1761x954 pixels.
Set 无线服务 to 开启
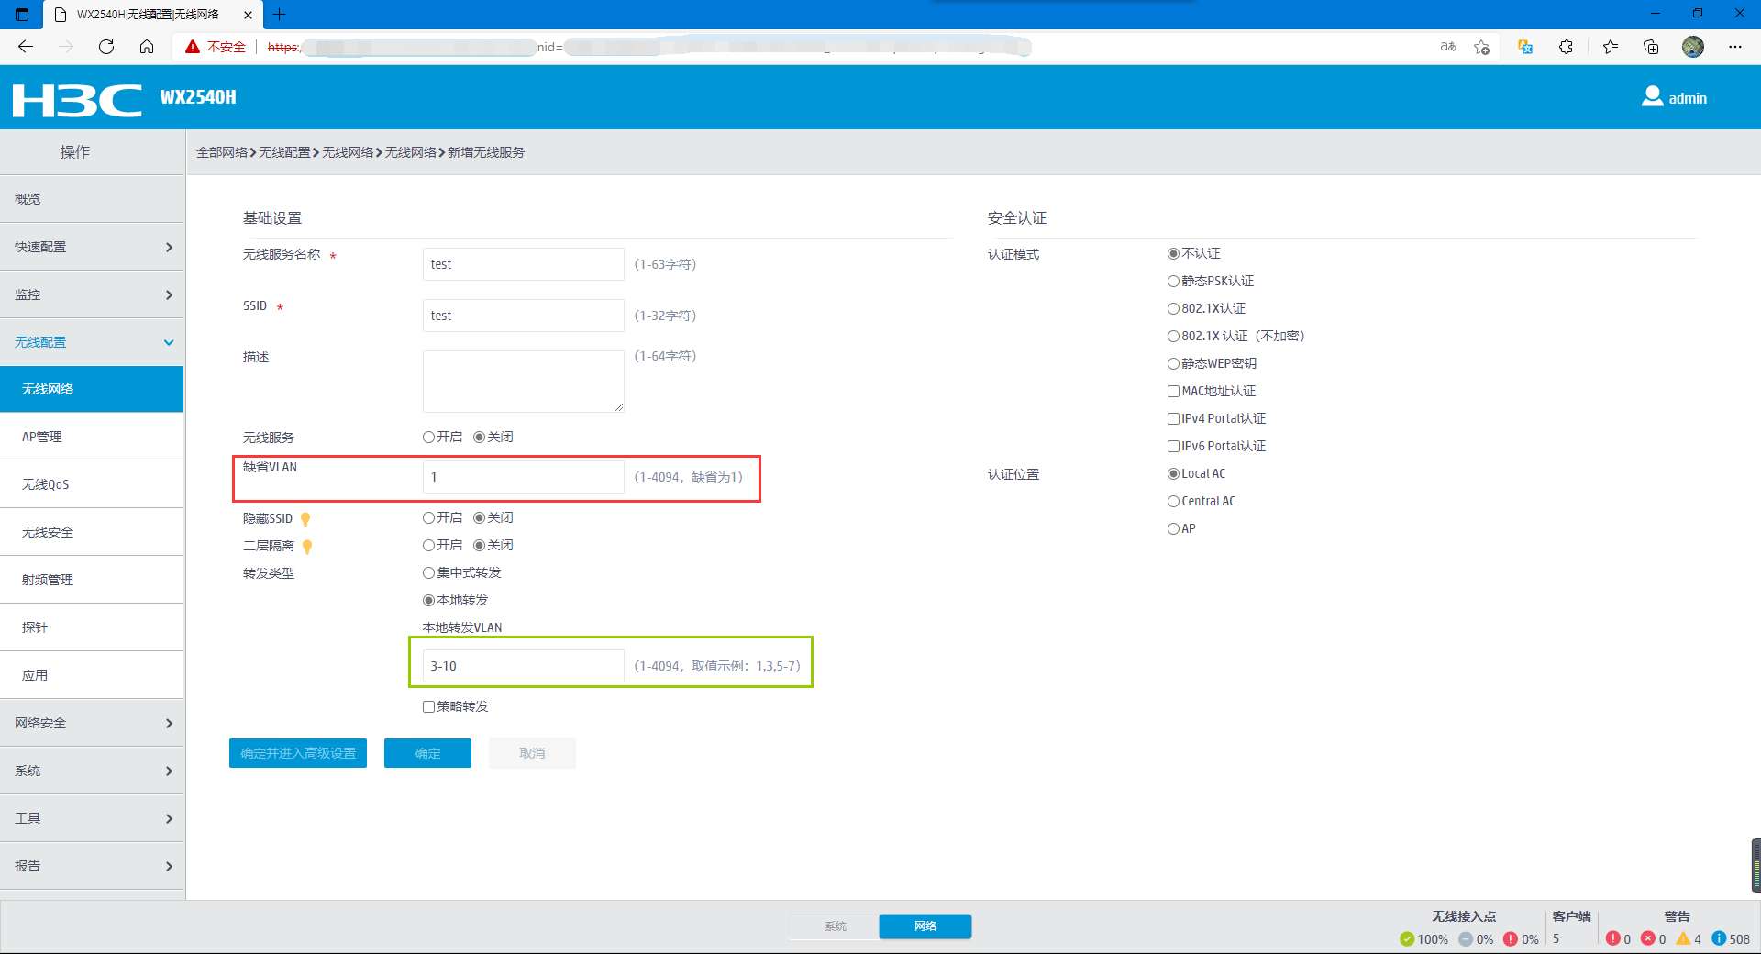click(428, 438)
